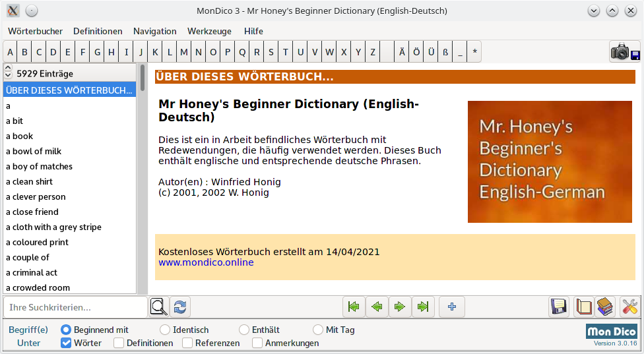
Task: Select the letter A filter button
Action: [11, 52]
